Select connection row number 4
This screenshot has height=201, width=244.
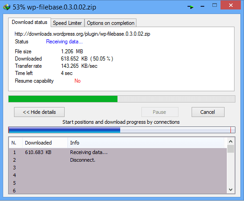coord(118,175)
